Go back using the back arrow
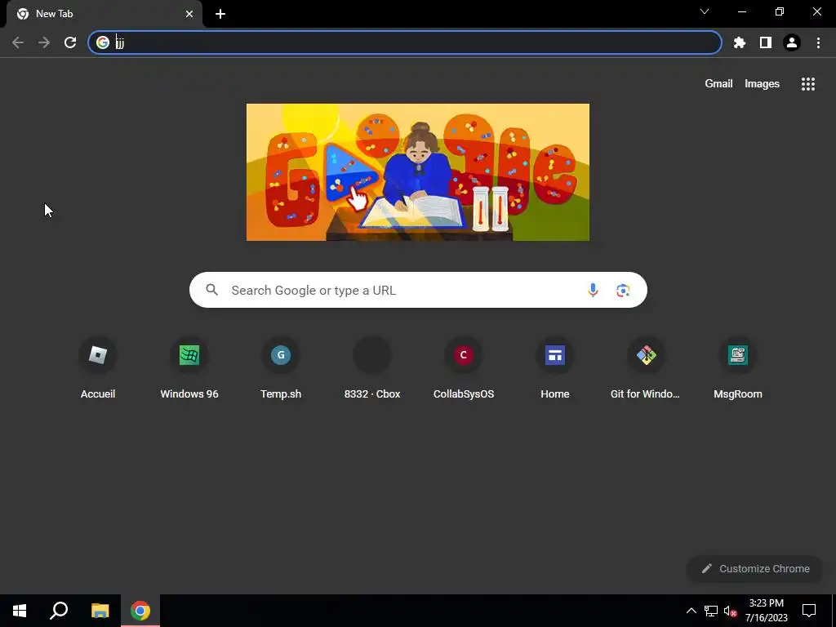Screen dimensions: 836x627 (18, 42)
